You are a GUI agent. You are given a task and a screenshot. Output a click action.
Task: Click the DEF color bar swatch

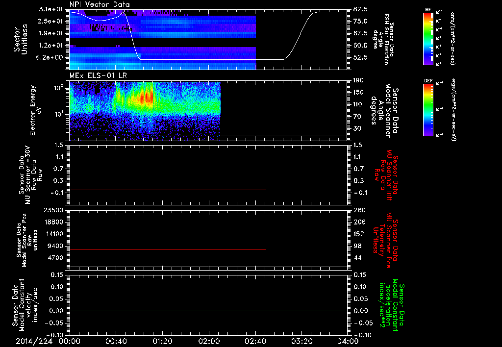pos(428,110)
